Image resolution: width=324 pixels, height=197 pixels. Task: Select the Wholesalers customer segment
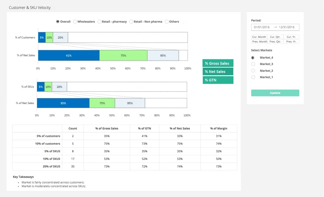click(x=75, y=22)
